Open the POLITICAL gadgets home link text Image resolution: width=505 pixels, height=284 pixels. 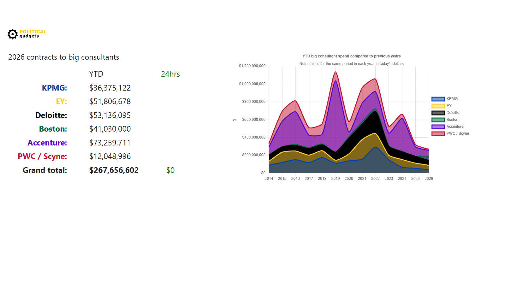pos(33,34)
